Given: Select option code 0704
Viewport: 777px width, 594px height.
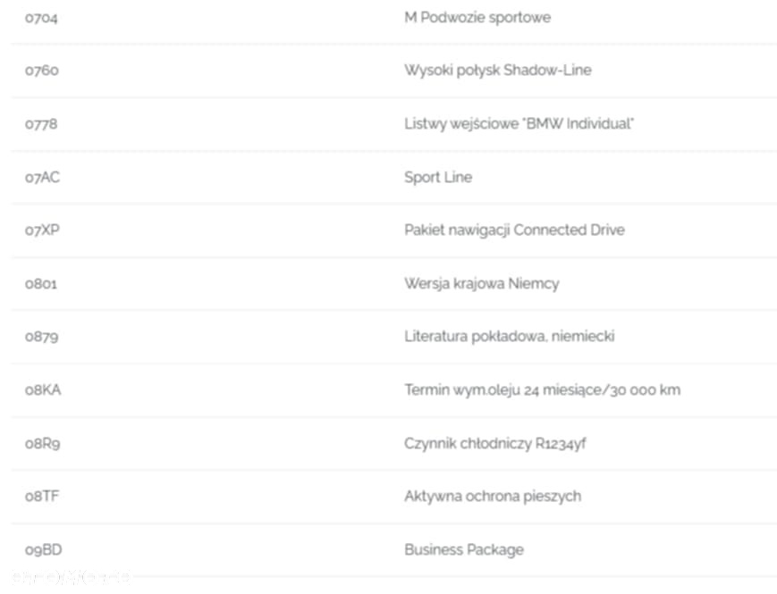Looking at the screenshot, I should (x=41, y=19).
